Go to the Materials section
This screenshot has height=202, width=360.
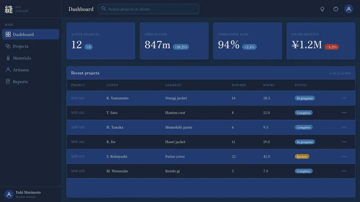(31, 58)
